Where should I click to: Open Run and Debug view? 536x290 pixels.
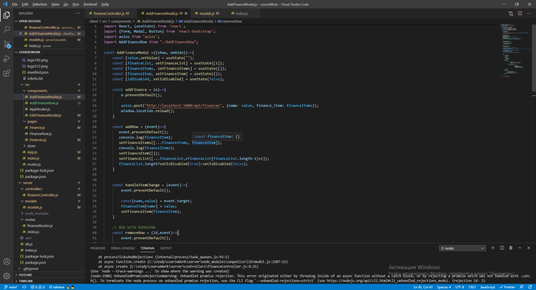[7, 59]
